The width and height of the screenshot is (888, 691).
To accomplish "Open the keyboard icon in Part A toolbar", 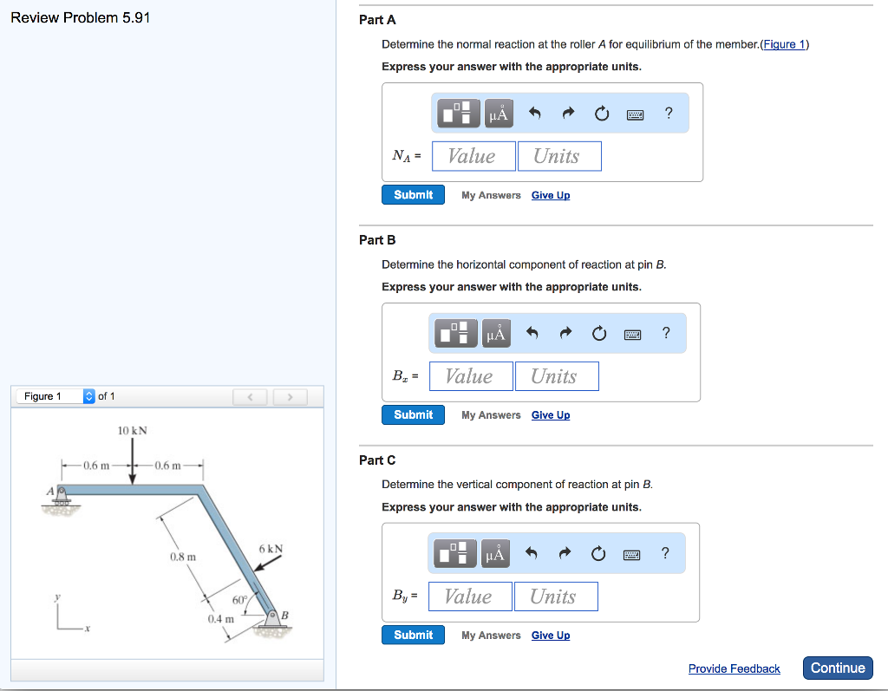I will [634, 113].
